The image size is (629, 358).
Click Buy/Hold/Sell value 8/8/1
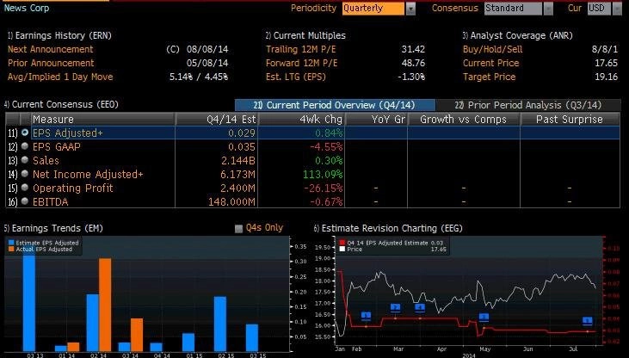605,49
